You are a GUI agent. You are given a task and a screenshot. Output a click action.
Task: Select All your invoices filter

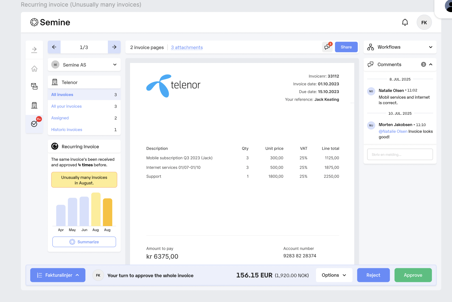point(84,106)
